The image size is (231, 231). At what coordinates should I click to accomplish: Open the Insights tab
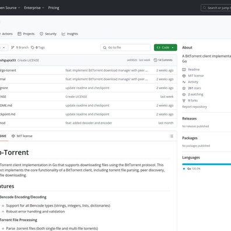tap(70, 34)
